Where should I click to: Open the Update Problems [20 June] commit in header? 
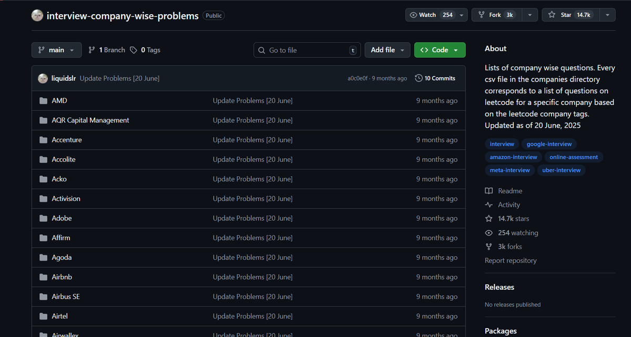[x=119, y=78]
